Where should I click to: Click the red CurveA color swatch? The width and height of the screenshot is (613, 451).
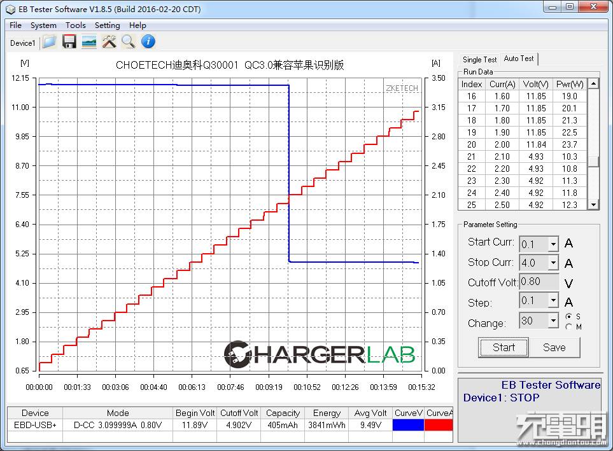438,425
